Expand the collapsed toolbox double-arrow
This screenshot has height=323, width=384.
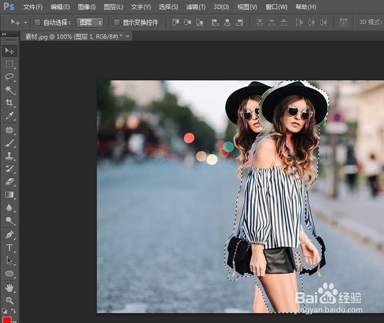tap(4, 34)
